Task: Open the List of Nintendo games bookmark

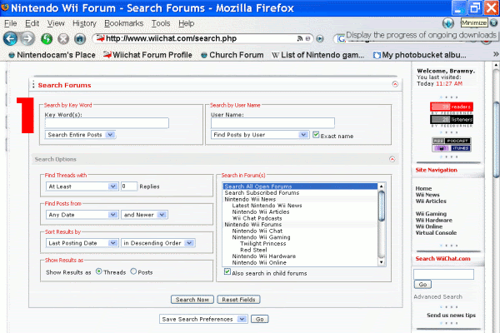Action: pos(318,55)
